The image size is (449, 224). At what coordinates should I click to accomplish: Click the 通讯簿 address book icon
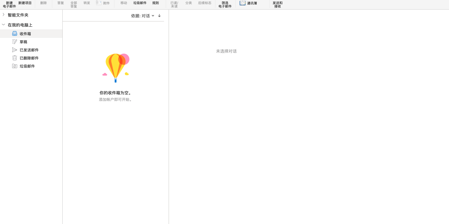(x=243, y=3)
